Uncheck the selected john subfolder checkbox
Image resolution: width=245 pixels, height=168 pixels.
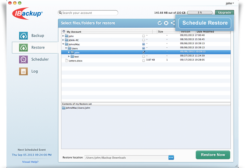(144, 52)
